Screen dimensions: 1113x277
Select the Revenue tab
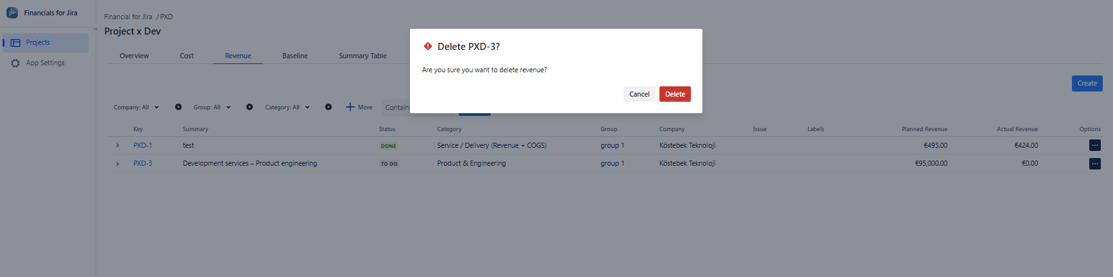click(238, 56)
